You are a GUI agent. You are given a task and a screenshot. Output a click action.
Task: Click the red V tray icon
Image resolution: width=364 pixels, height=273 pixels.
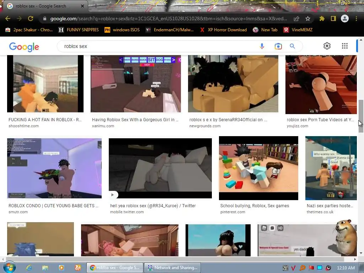(293, 268)
